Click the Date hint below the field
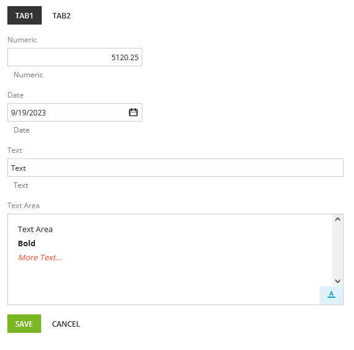 pos(21,130)
